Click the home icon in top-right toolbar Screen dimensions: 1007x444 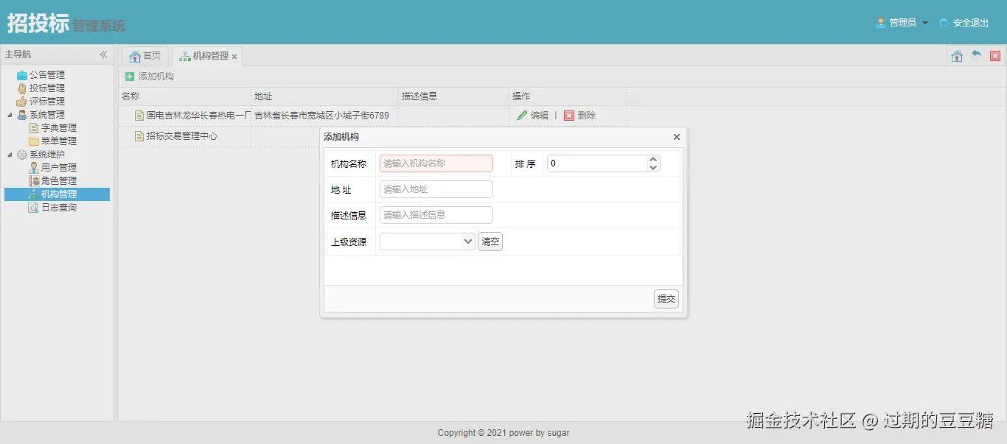[957, 56]
